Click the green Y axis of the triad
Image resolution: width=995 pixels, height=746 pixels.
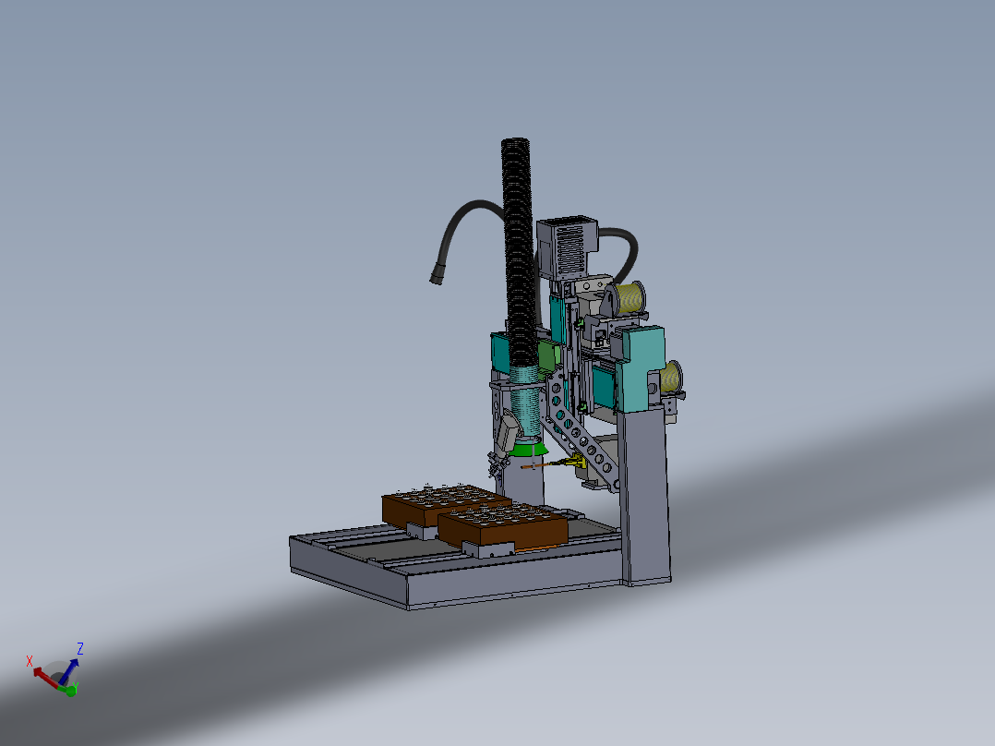68,690
